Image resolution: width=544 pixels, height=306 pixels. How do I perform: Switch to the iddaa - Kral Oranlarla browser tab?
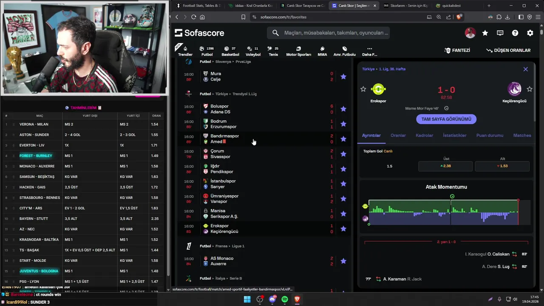[250, 6]
